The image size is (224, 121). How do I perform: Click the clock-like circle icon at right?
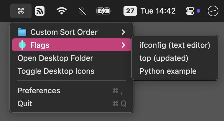(213, 11)
